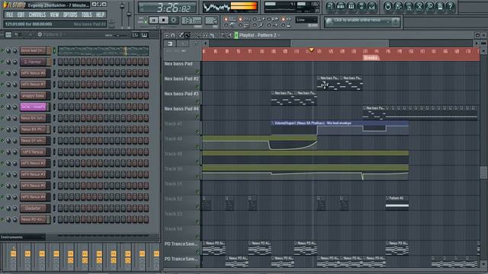Select the snappy bass channel button
This screenshot has height=274, width=488.
click(33, 96)
